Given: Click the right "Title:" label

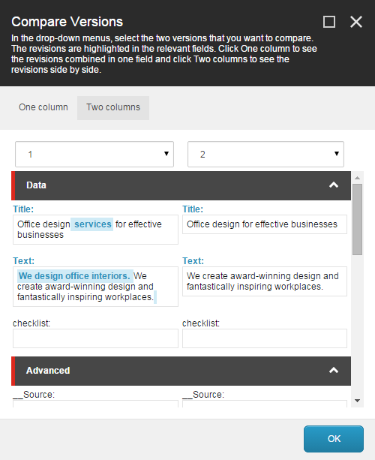Looking at the screenshot, I should pos(193,209).
